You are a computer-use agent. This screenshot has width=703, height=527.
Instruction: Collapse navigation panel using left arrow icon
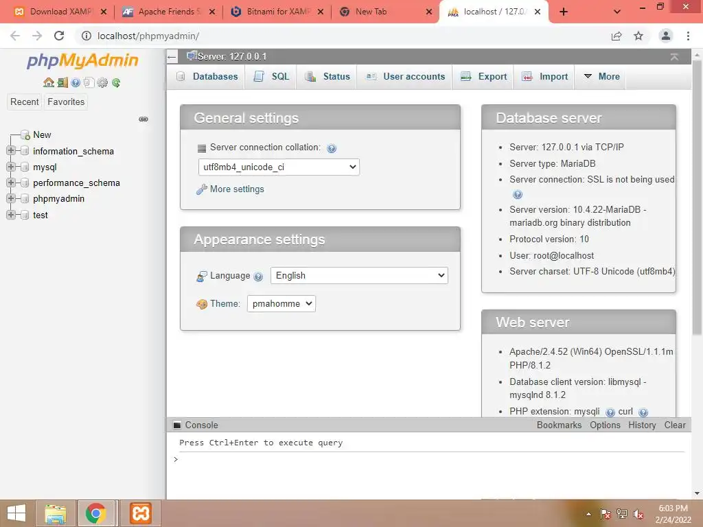point(172,57)
